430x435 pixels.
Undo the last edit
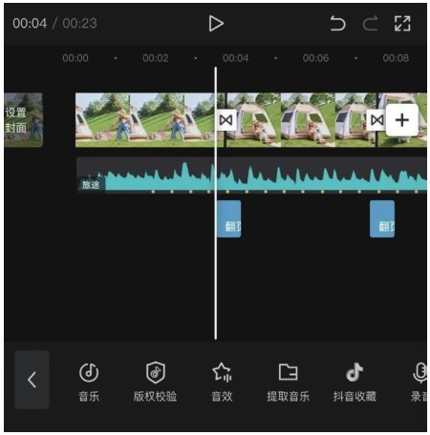tap(337, 24)
